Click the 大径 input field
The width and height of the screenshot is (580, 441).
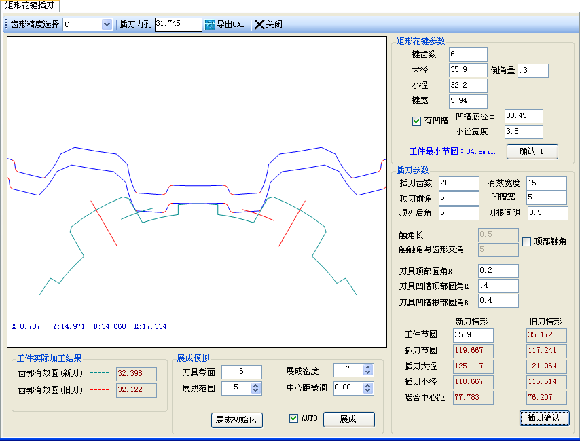468,70
